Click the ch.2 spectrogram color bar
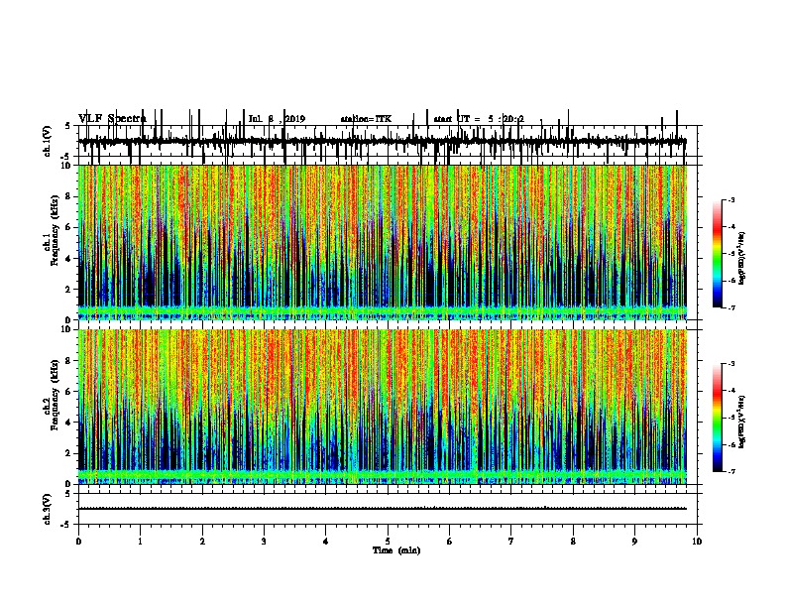The height and width of the screenshot is (607, 785). pyautogui.click(x=718, y=418)
